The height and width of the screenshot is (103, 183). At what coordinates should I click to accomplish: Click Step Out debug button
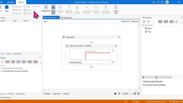pos(17,13)
